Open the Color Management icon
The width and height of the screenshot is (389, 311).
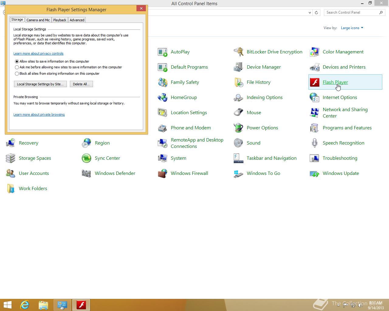[315, 52]
